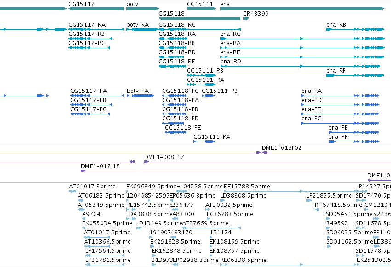This screenshot has height=267, width=391.
Task: Select the ena-PF protein label
Action: click(x=338, y=137)
